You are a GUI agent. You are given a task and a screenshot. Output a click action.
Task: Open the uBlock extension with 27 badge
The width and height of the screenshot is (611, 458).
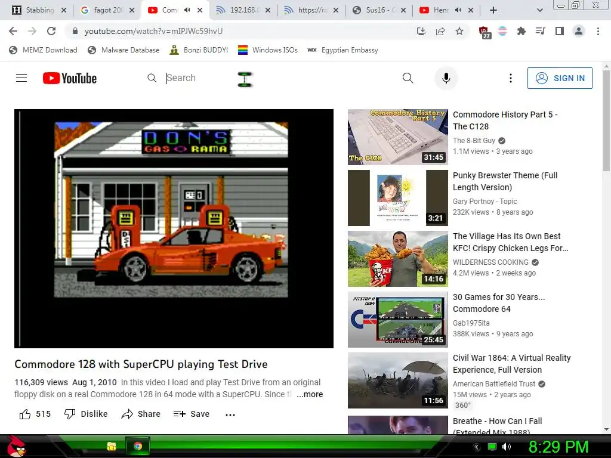tap(484, 32)
